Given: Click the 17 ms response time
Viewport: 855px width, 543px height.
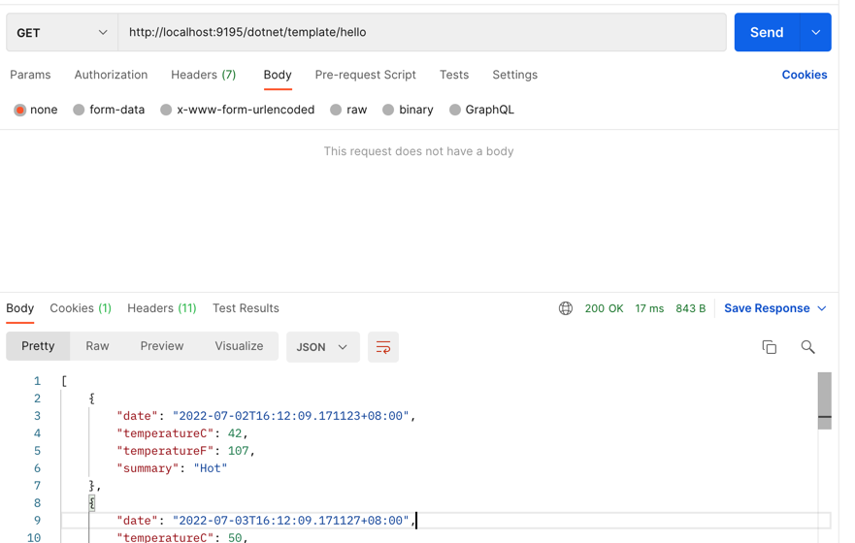Looking at the screenshot, I should point(649,308).
